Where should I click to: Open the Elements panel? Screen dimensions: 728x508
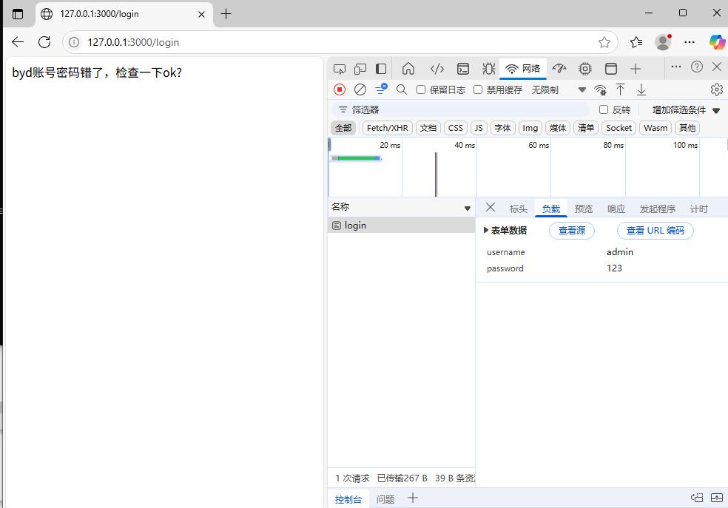coord(437,69)
